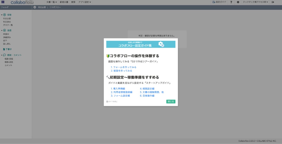
Task: Open the テックタッチ様アクセス用 user dropdown
Action: click(x=255, y=2)
